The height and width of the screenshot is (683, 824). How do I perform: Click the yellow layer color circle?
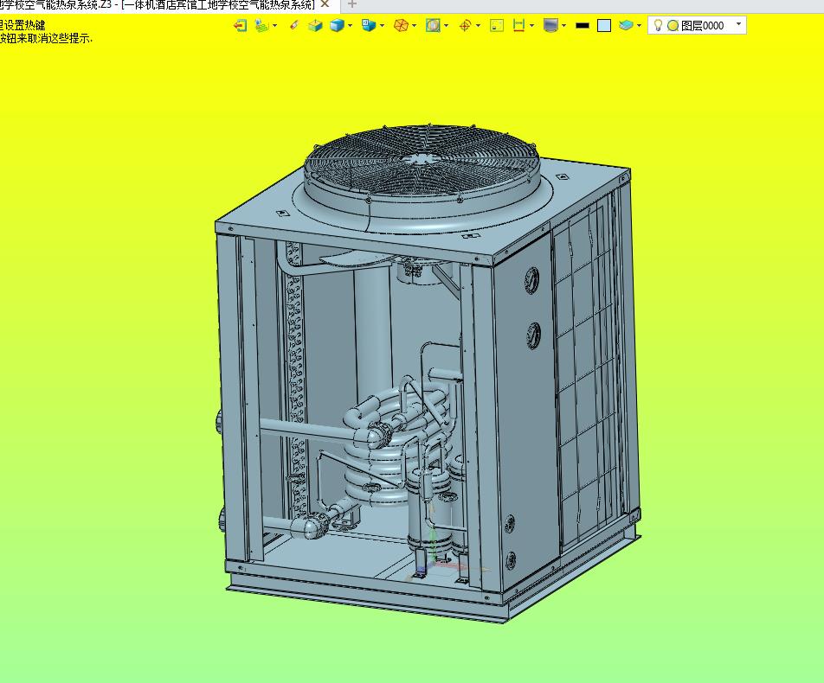pos(673,25)
